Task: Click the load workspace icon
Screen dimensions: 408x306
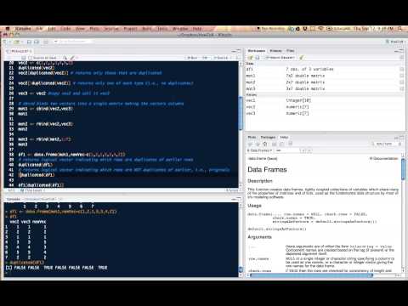Action: tap(251, 58)
